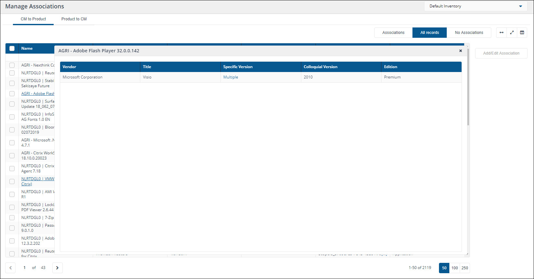
Task: Click the diagonal expand-grid arrows icon
Action: click(x=512, y=33)
